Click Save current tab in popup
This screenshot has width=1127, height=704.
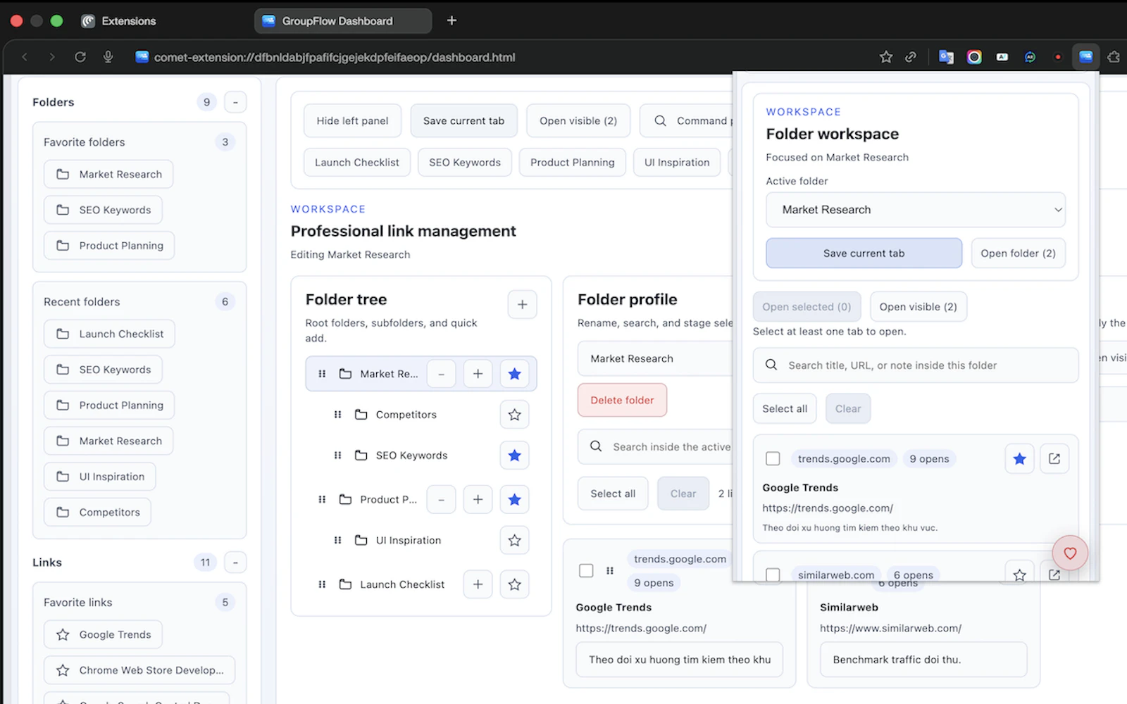(864, 253)
